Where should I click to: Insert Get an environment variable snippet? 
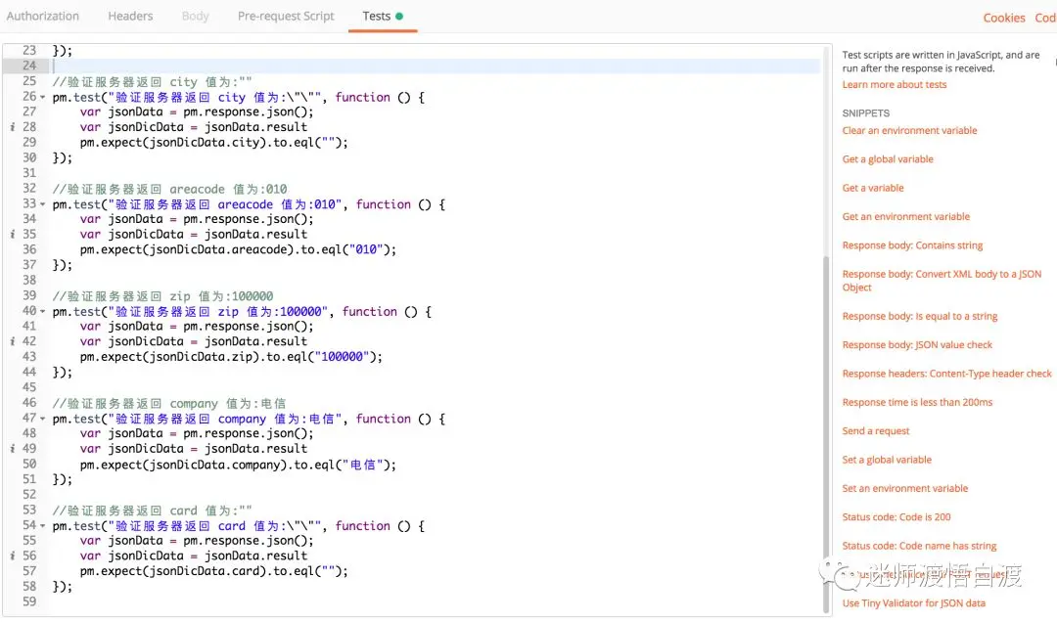point(906,217)
